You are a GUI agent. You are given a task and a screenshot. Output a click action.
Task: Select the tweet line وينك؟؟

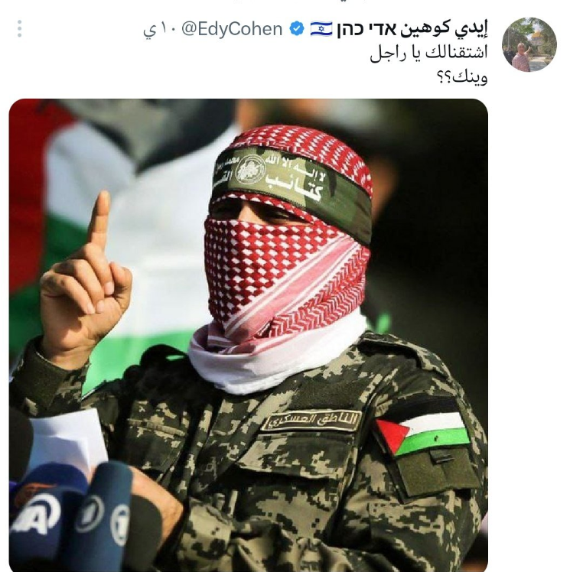tap(462, 77)
